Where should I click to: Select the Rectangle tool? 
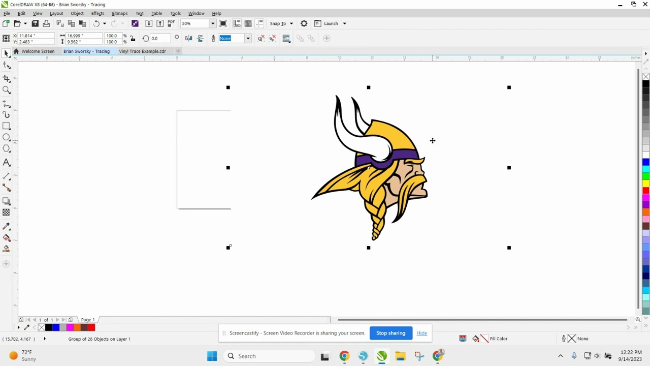(6, 126)
